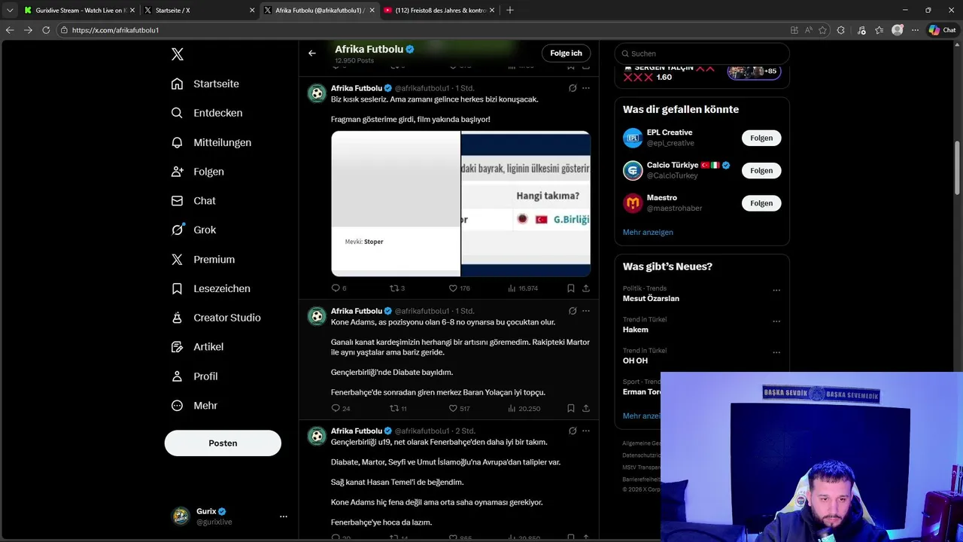Screen dimensions: 963x542
Task: Open Startseite in the sidebar
Action: pos(205,84)
